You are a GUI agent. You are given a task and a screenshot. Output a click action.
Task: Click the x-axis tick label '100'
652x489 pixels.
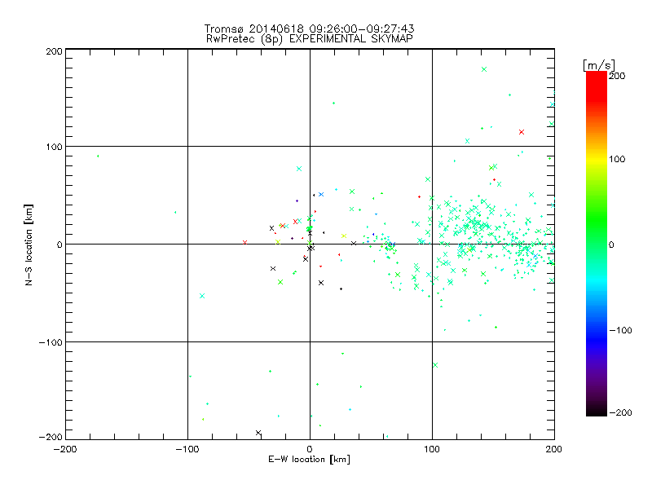432,449
